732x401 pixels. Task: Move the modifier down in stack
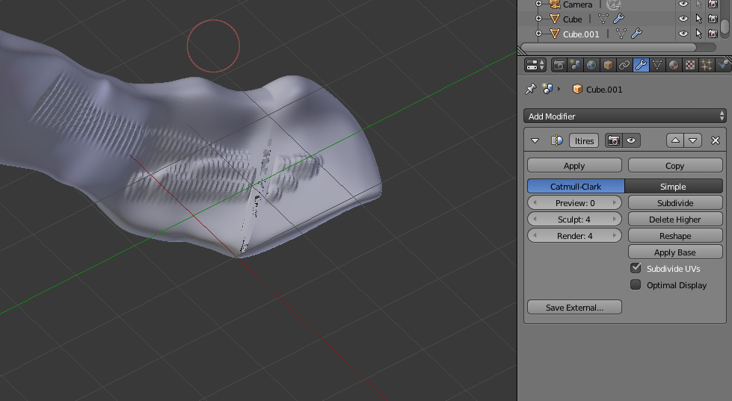(693, 140)
